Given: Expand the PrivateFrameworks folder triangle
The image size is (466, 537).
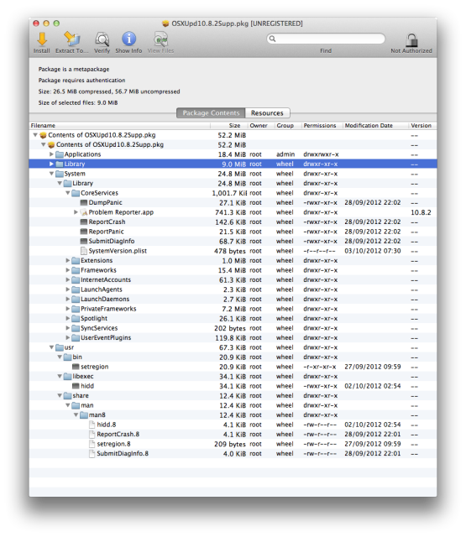Looking at the screenshot, I should [x=68, y=309].
